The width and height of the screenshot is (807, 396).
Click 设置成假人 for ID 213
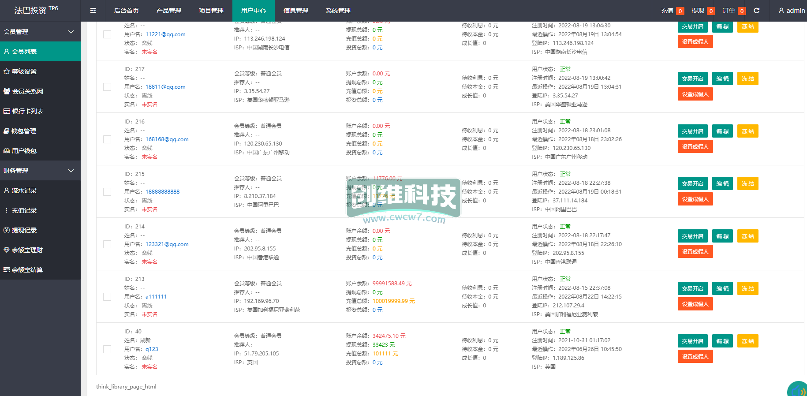(x=695, y=304)
